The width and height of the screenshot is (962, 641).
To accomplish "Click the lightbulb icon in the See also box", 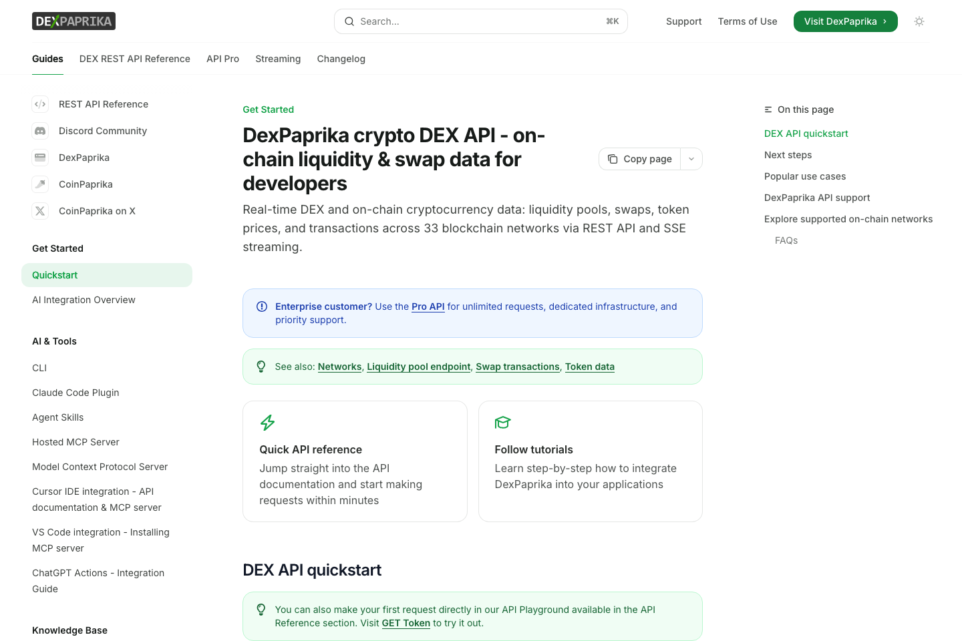I will pos(261,366).
